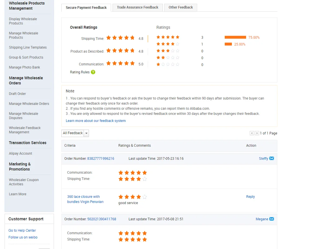This screenshot has height=249, width=310.
Task: Open the All Feedback filter dropdown
Action: (75, 133)
